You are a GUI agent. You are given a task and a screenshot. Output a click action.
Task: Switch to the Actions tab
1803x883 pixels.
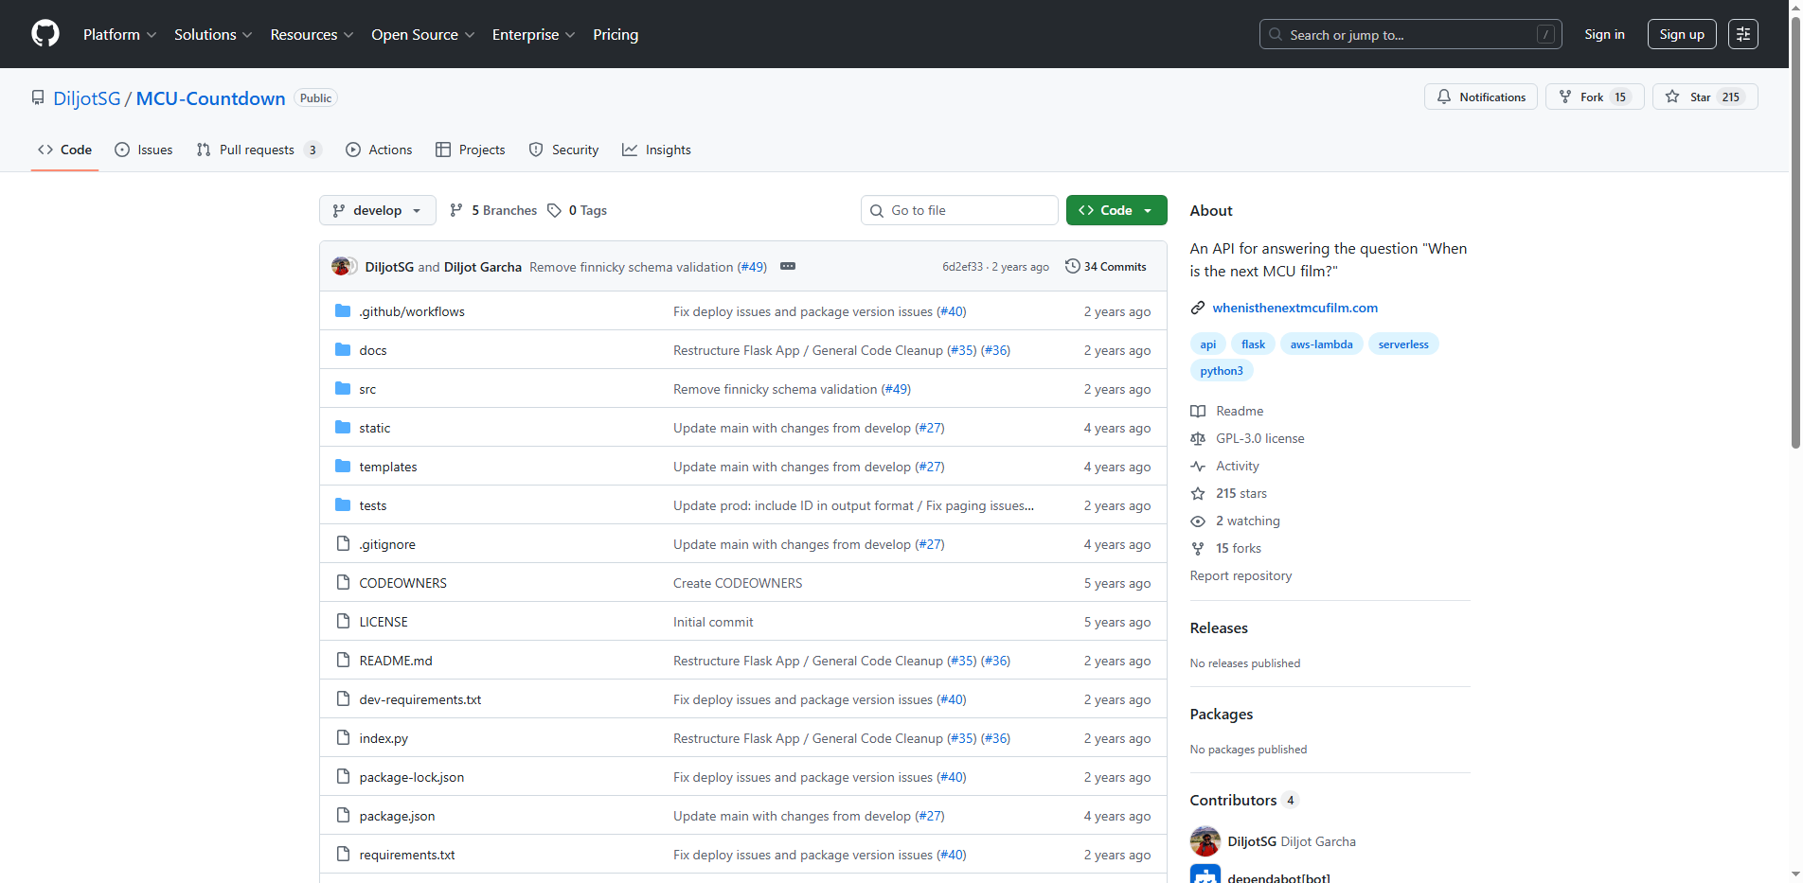tap(379, 150)
